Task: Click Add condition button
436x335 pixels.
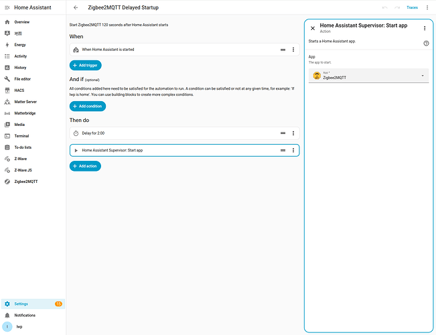Action: (x=88, y=107)
